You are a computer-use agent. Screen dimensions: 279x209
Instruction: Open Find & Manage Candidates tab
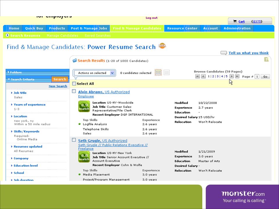(x=137, y=28)
